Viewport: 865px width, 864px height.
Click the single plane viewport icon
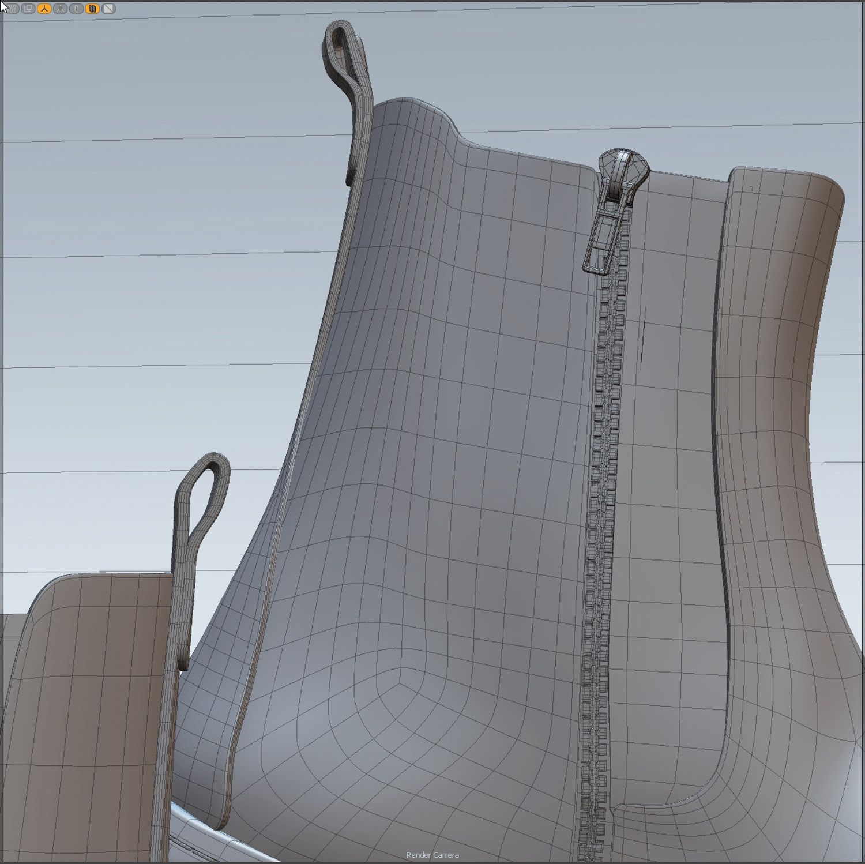pos(76,9)
